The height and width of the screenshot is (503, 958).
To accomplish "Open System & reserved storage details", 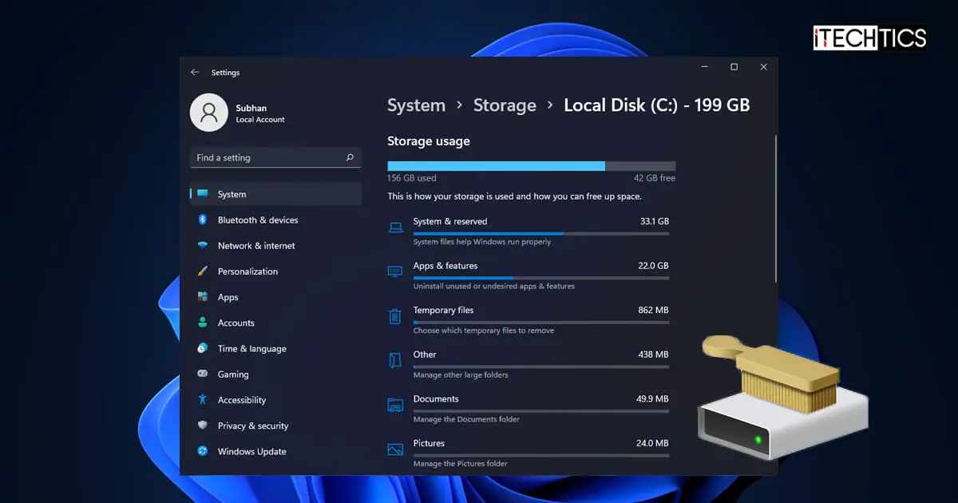I will click(529, 231).
